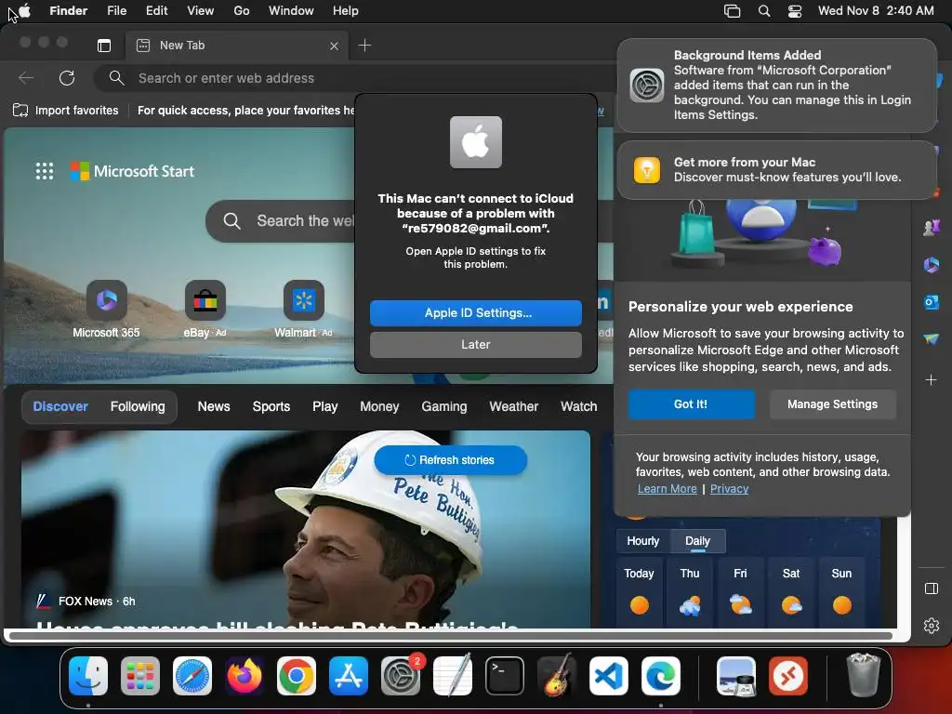The width and height of the screenshot is (952, 714).
Task: Switch weather forecast to Hourly
Action: [x=643, y=541]
